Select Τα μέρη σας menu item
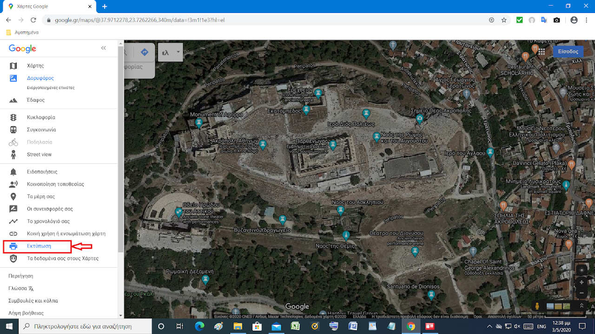 (40, 197)
